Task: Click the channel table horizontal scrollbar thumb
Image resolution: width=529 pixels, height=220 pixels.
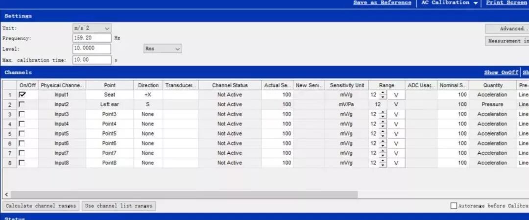Action: (x=184, y=195)
